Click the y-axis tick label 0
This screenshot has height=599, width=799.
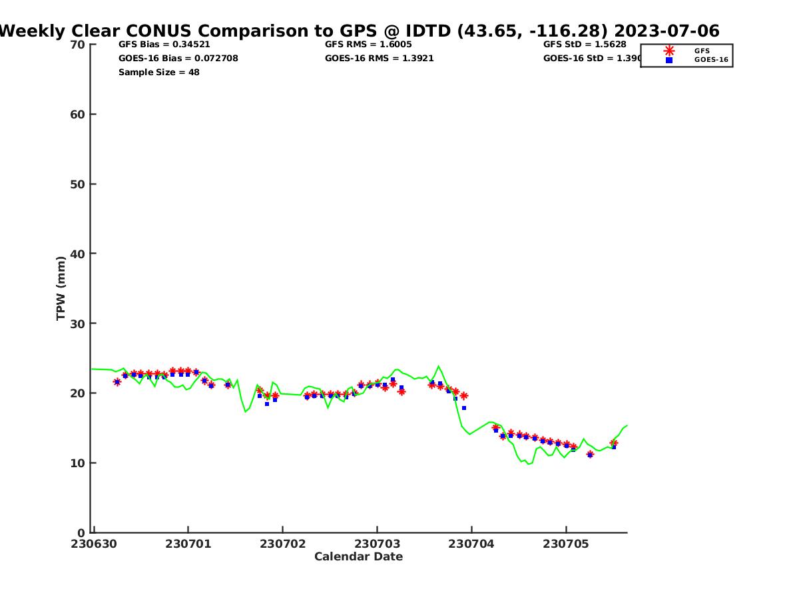[x=81, y=532]
